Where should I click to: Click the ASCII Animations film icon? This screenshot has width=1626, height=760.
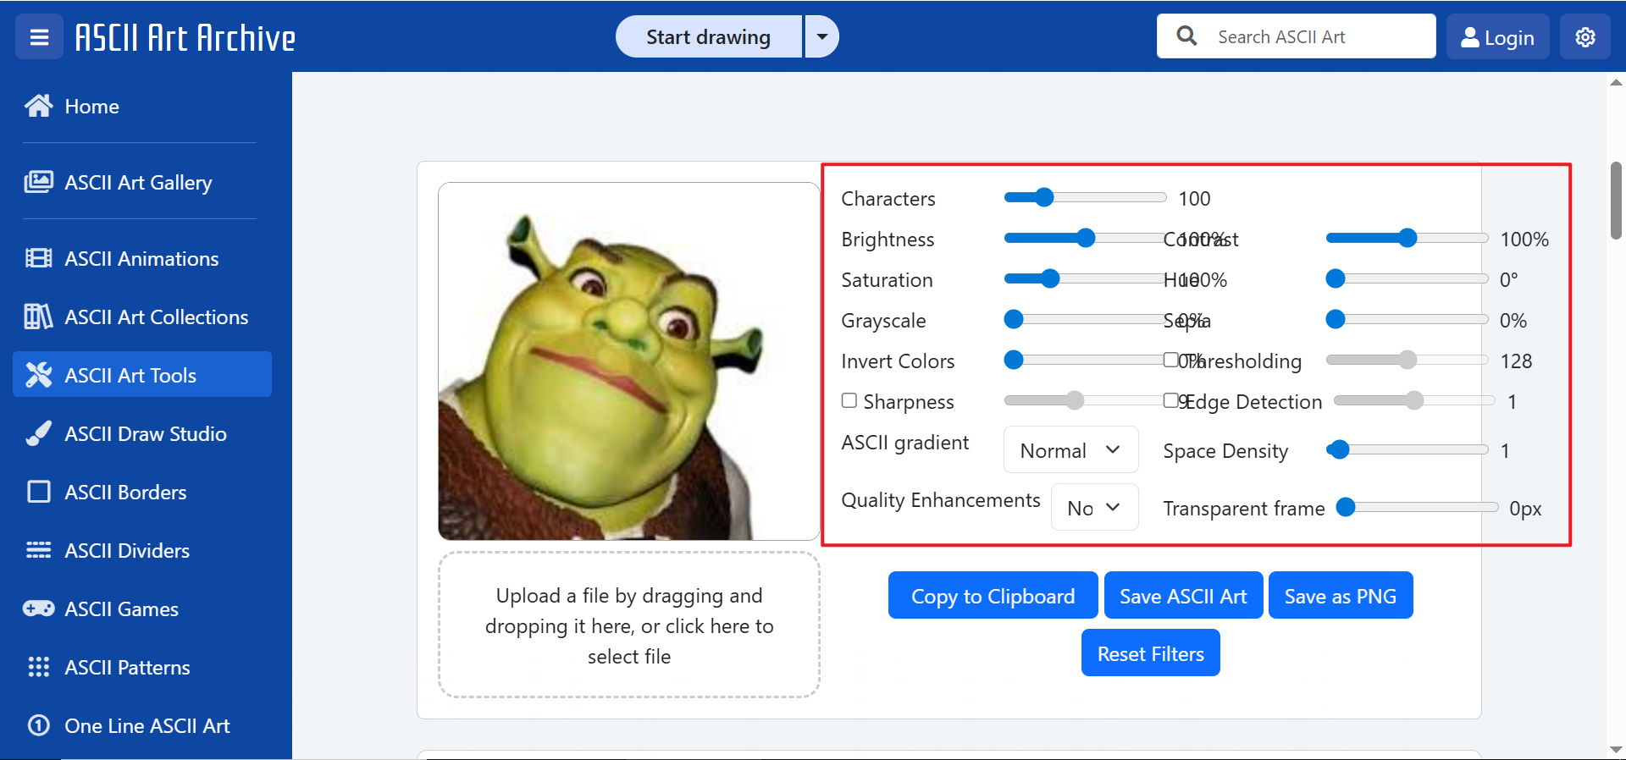click(x=39, y=258)
